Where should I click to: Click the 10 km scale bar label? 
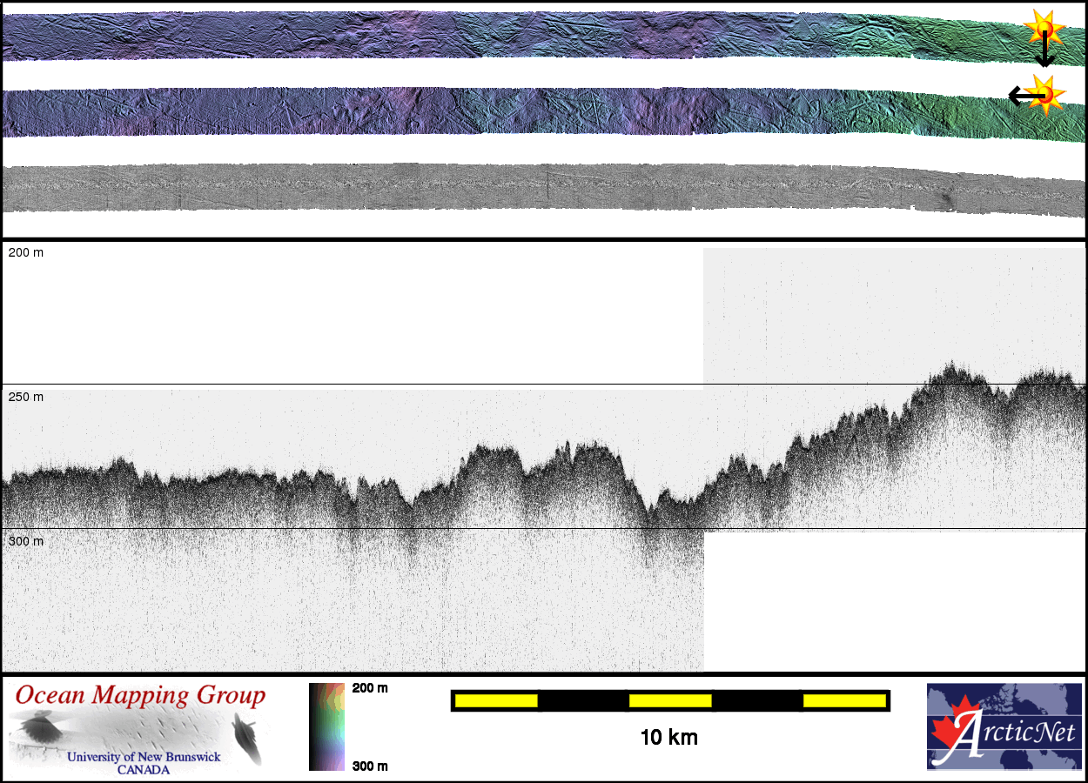[x=668, y=738]
